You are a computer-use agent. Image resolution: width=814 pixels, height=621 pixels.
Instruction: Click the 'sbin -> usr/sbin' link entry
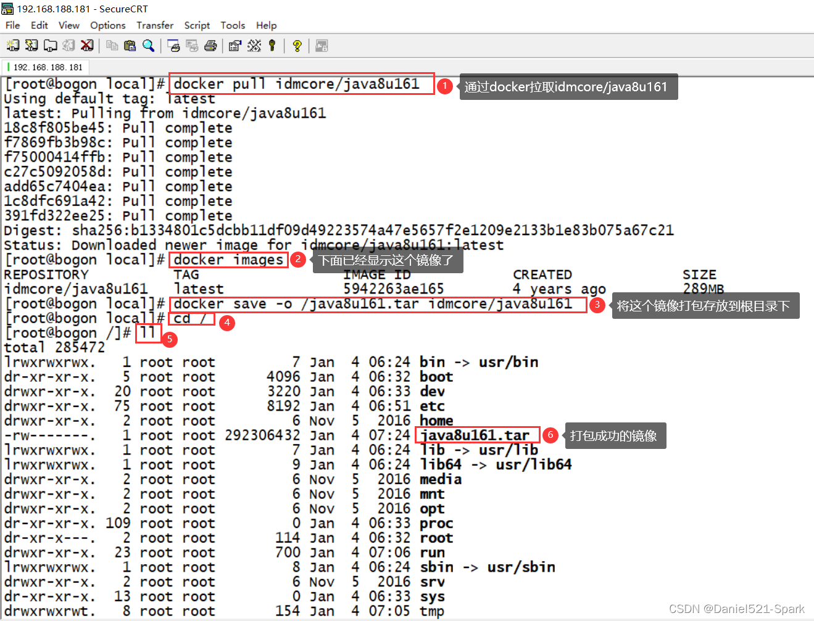(x=488, y=567)
